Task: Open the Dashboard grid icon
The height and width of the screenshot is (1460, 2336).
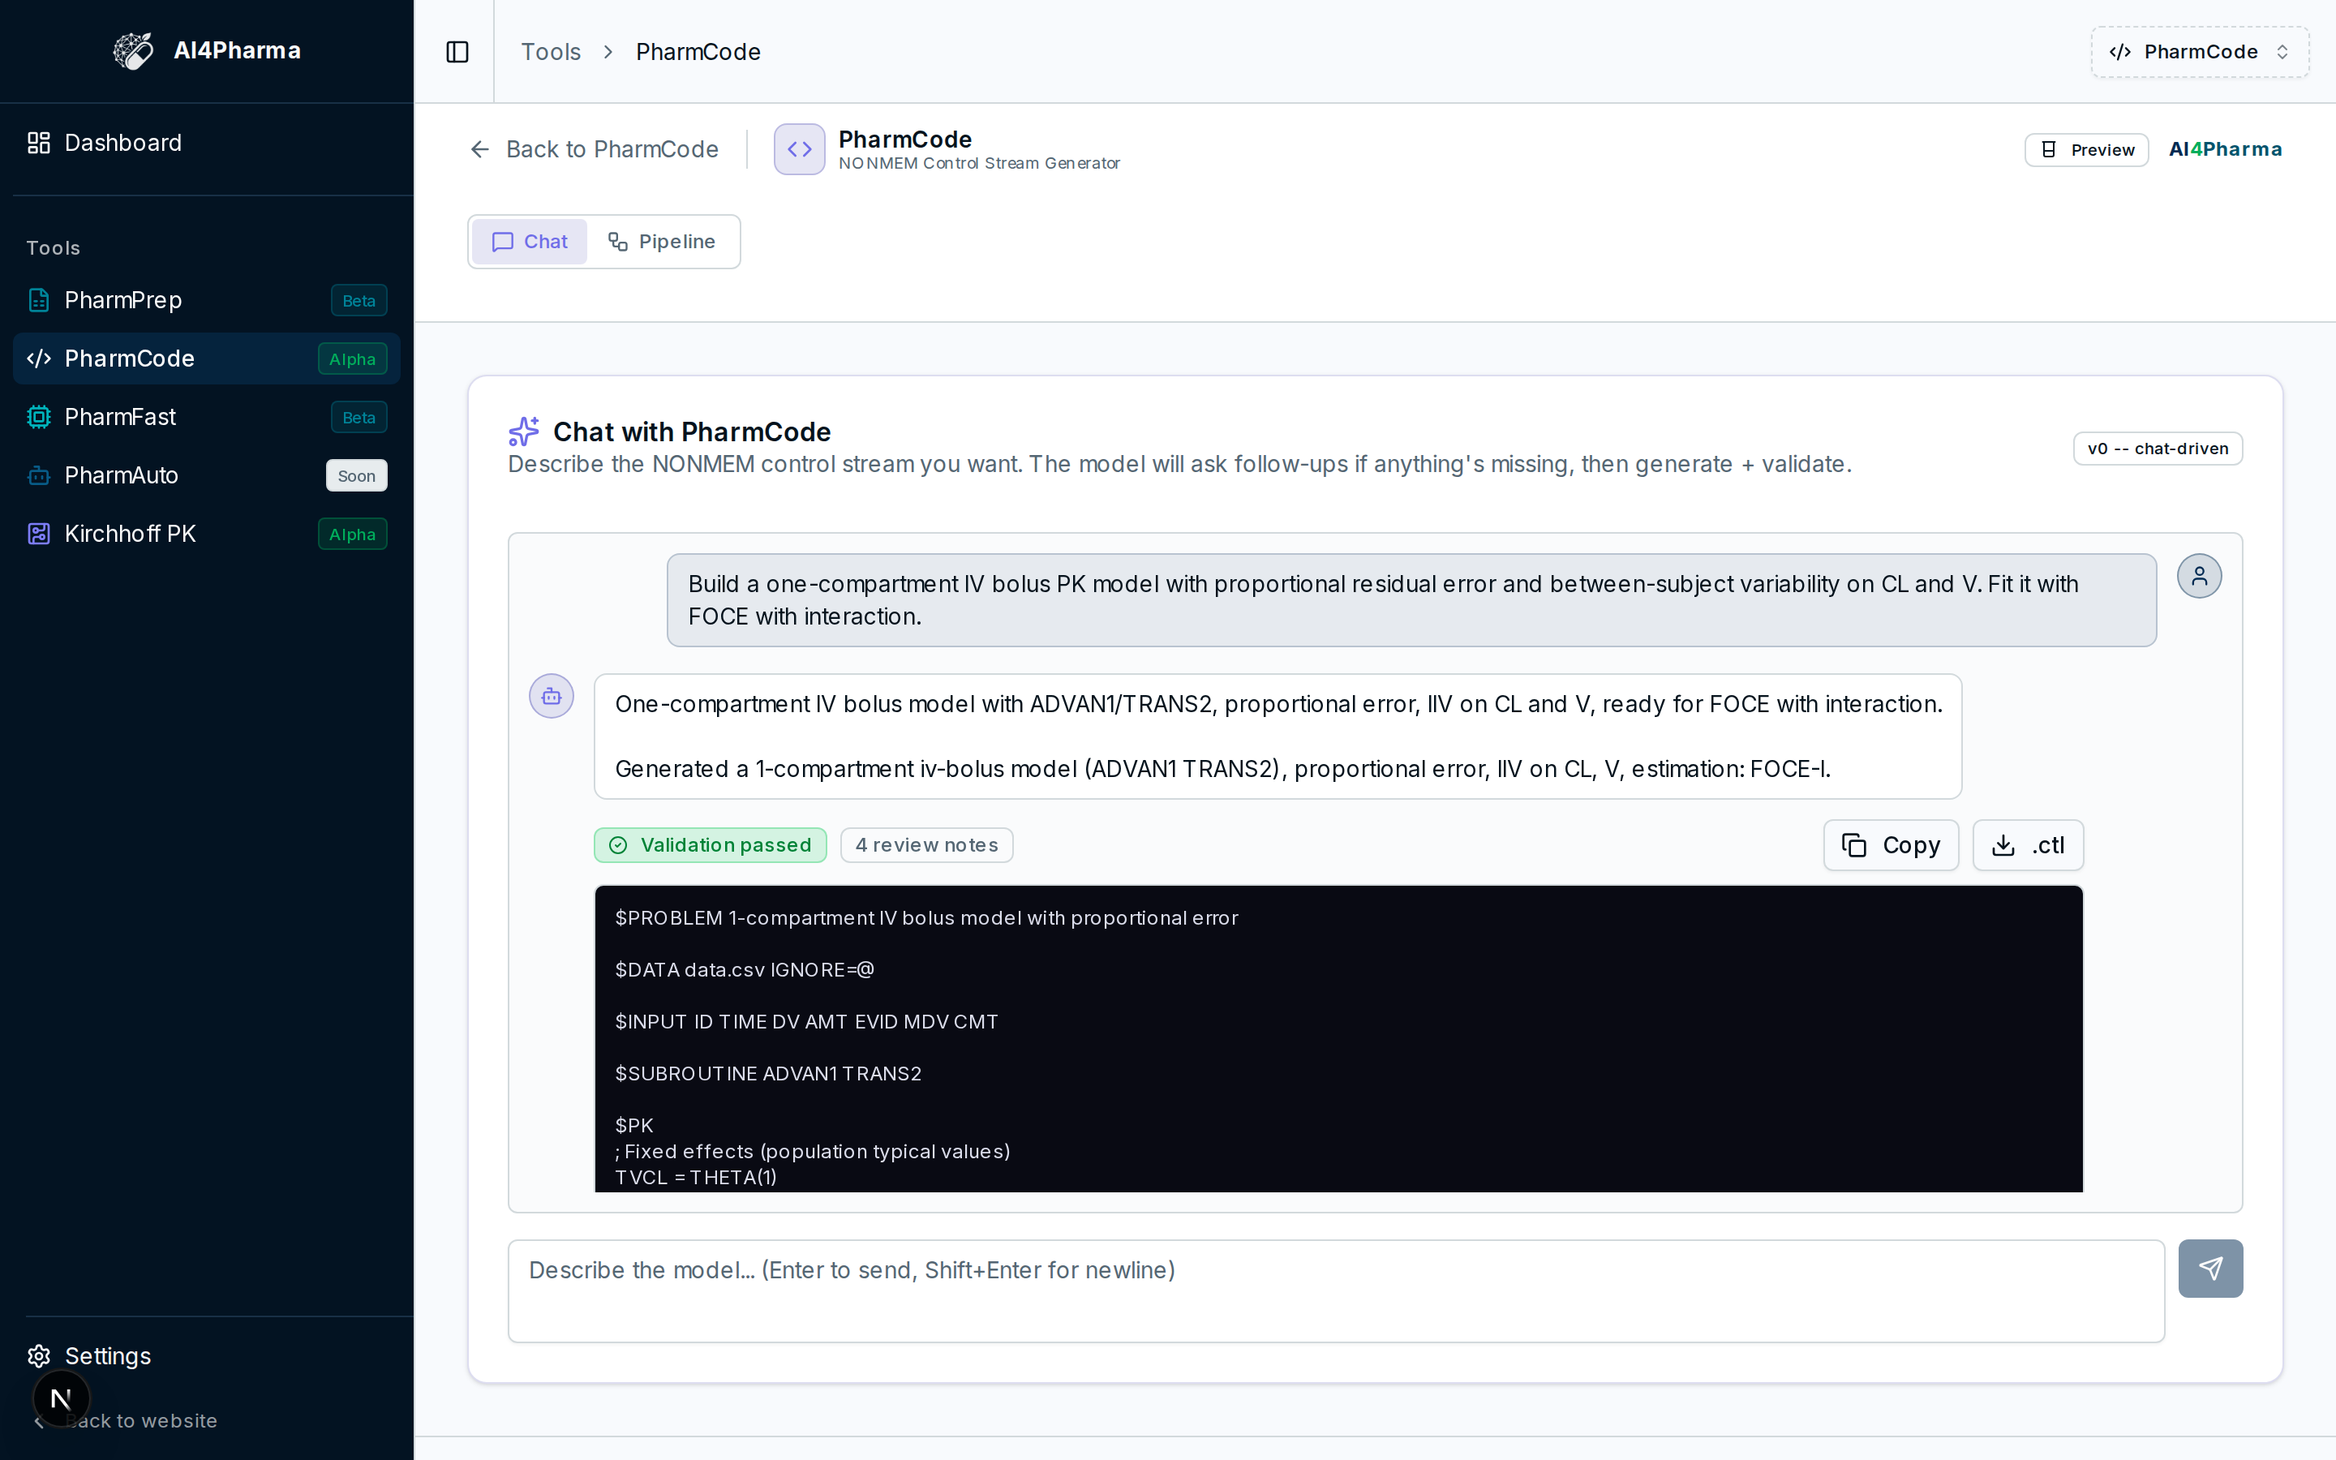Action: (39, 143)
